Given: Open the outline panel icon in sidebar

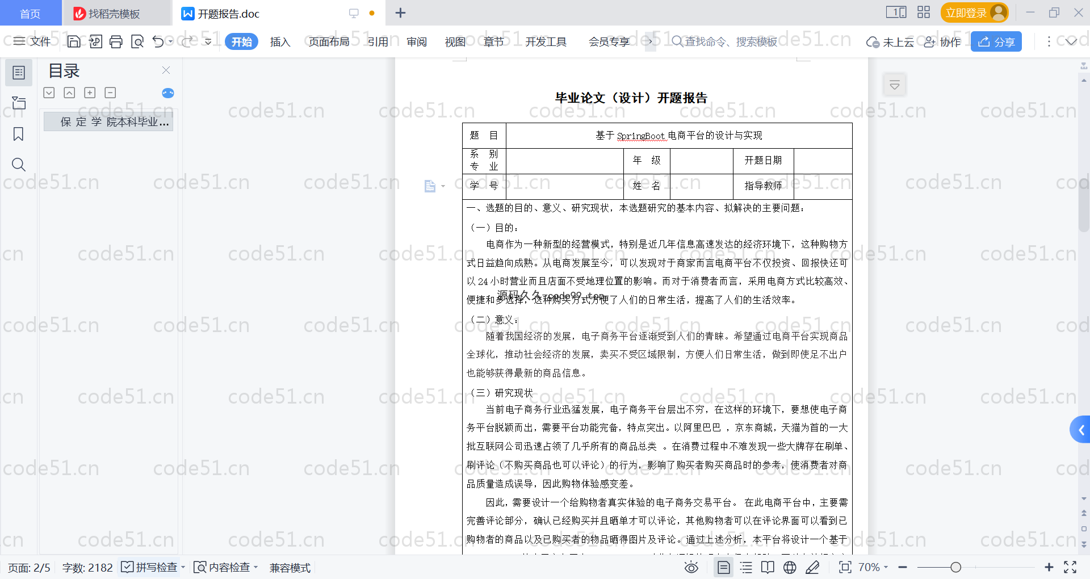Looking at the screenshot, I should pyautogui.click(x=19, y=73).
